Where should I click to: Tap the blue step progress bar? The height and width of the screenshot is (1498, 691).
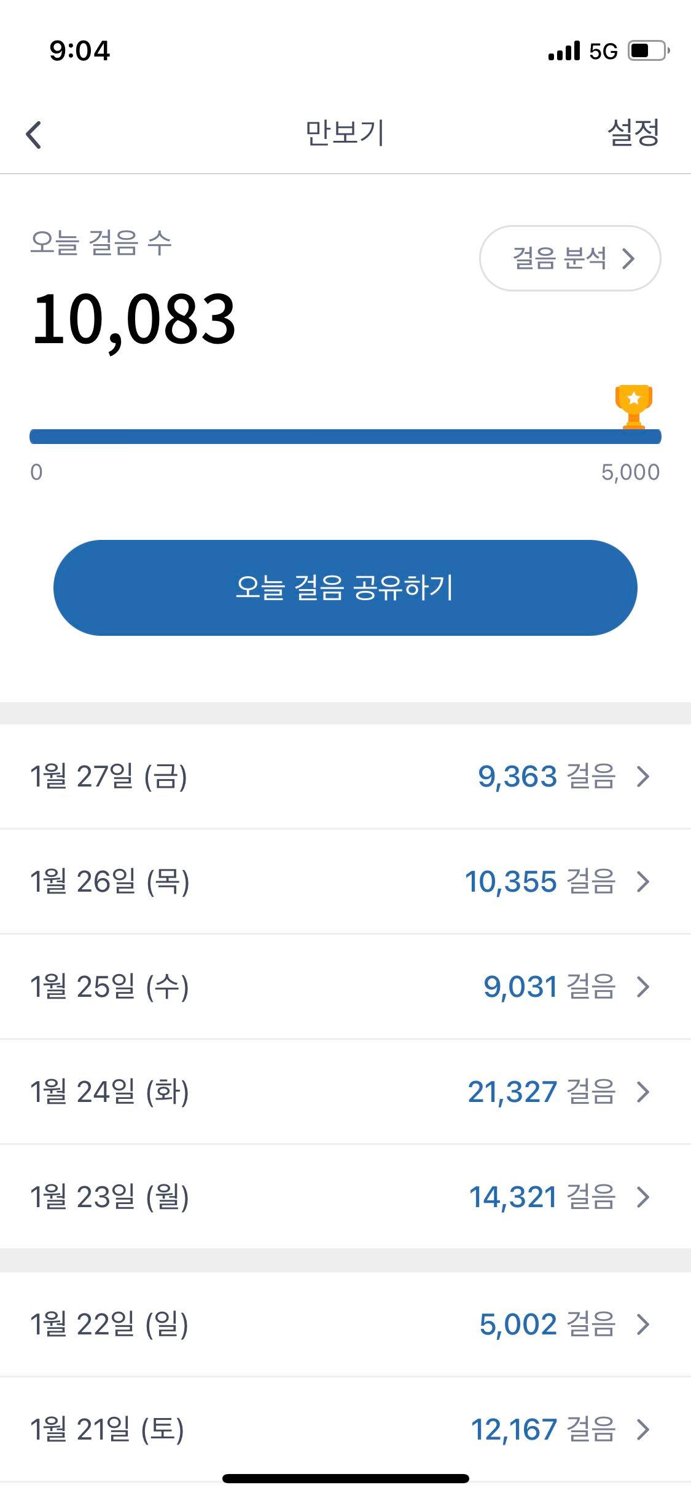click(345, 437)
